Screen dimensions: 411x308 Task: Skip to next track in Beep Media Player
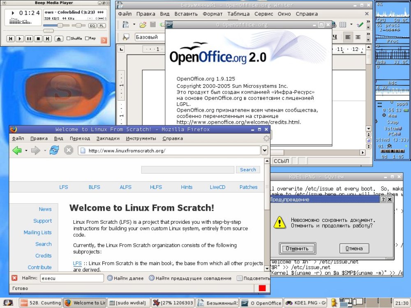coord(47,39)
